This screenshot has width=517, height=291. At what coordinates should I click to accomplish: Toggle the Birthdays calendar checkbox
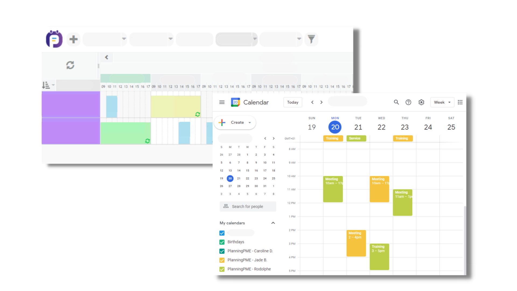222,242
